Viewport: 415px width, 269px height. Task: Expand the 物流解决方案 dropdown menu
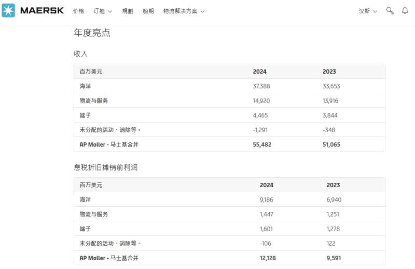coord(184,11)
